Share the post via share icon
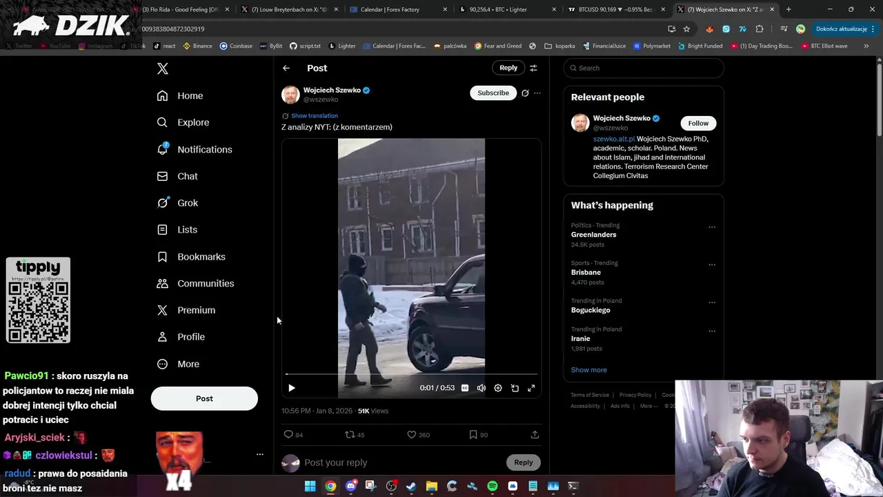 [535, 435]
